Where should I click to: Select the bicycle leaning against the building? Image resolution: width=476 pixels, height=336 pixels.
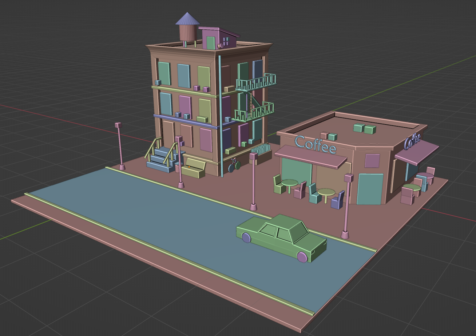point(234,165)
